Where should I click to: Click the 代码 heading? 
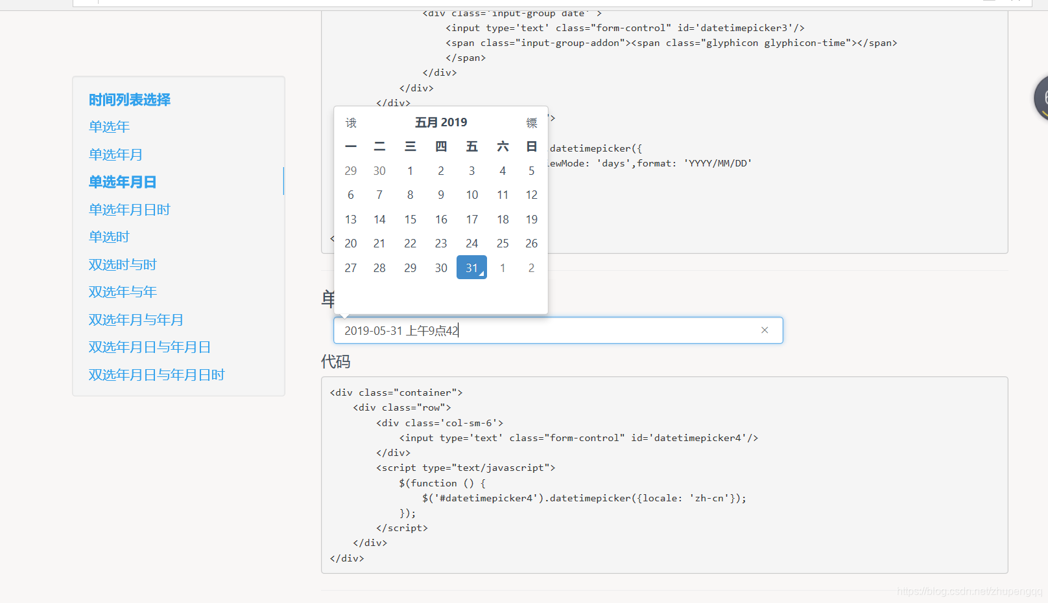coord(336,361)
